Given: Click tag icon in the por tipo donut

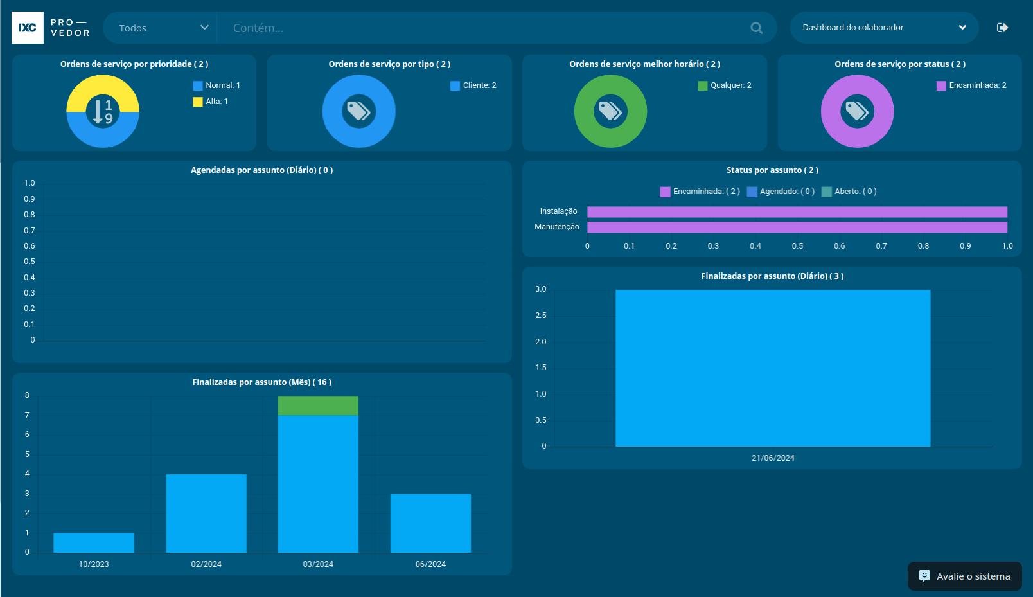Looking at the screenshot, I should pyautogui.click(x=358, y=111).
